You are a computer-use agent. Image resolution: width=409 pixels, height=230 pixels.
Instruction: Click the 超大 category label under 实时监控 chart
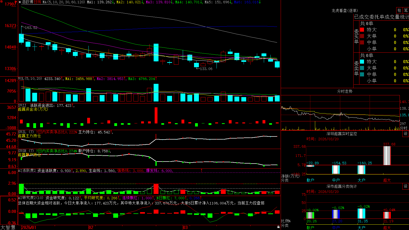(387, 180)
